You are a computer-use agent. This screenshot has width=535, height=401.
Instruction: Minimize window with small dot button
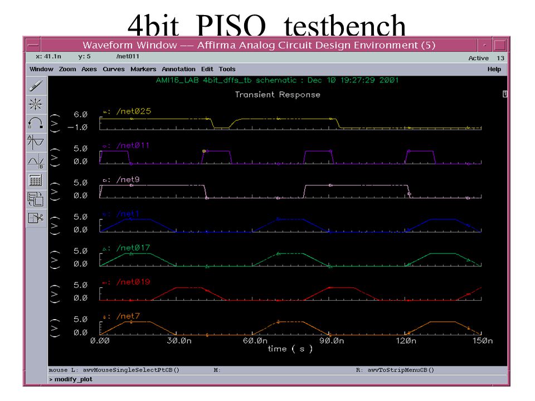[484, 45]
